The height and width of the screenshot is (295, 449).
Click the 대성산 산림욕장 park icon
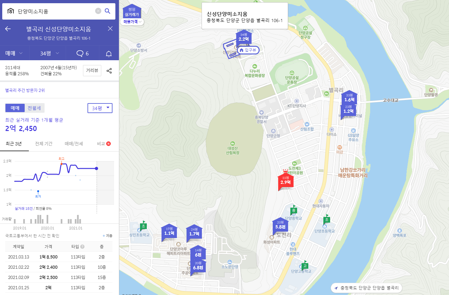coord(233,143)
